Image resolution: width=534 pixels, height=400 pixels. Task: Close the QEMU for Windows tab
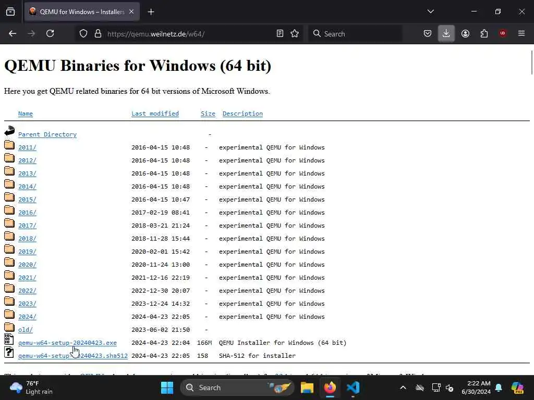tap(131, 12)
